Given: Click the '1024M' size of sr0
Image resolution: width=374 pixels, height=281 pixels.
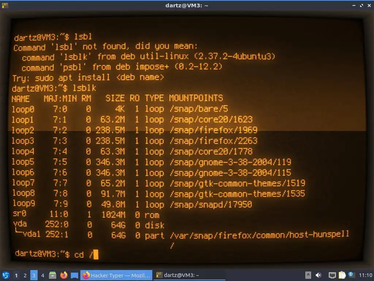Looking at the screenshot, I should [114, 214].
